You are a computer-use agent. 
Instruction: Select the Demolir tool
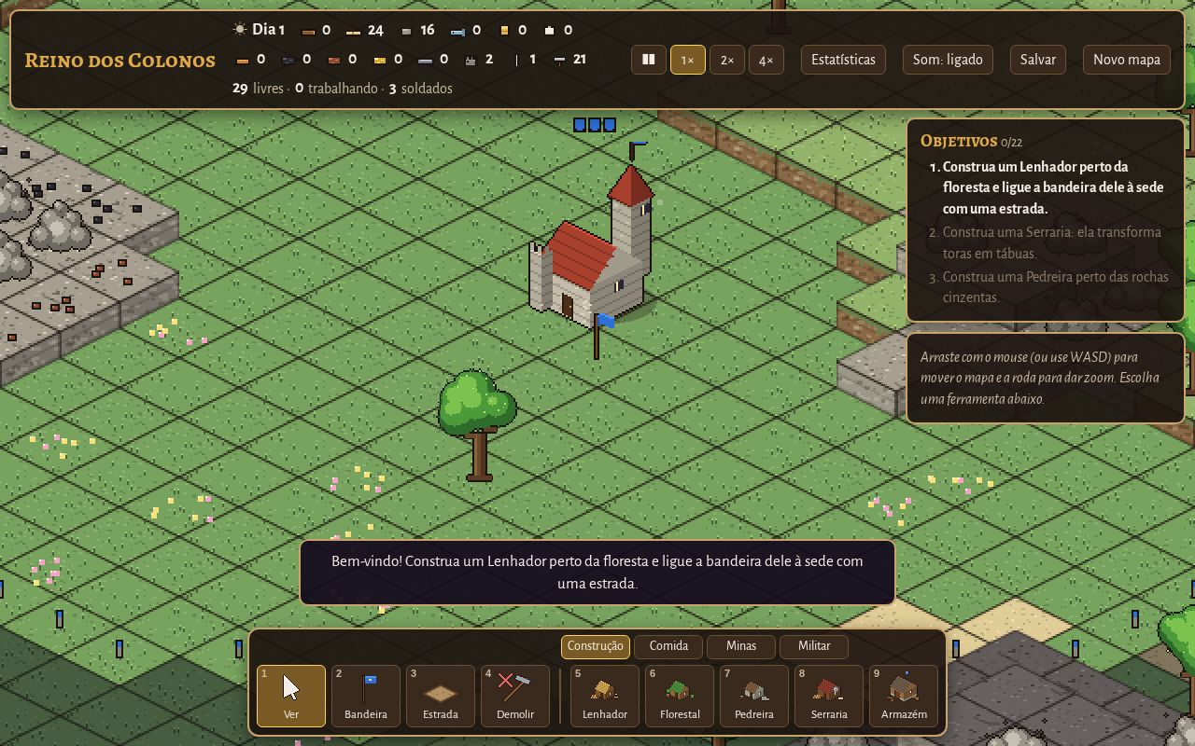coord(515,696)
